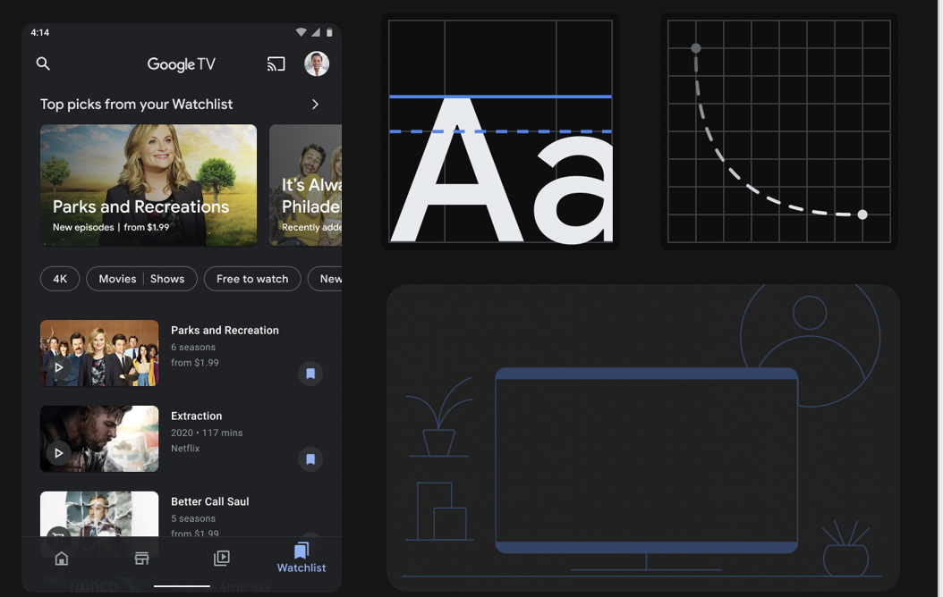Open the Library tab icon
The image size is (943, 597).
pos(221,559)
